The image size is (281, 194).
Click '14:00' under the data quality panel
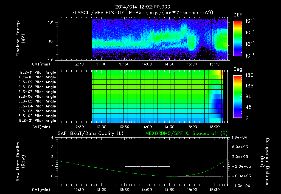point(147,190)
